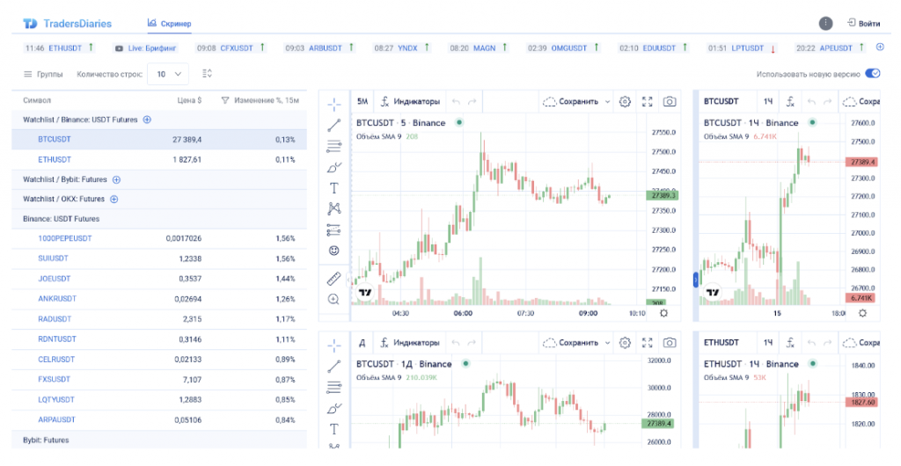The height and width of the screenshot is (466, 901).
Task: Click the ETHUSDT symbol field in lower right chart
Action: pyautogui.click(x=722, y=343)
